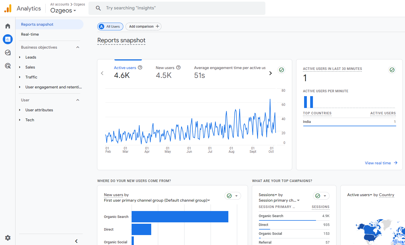Open check dropdown on new users card

[x=236, y=196]
